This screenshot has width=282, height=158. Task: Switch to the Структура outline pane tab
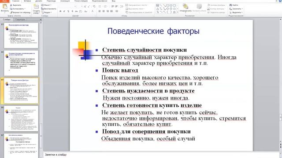[x=20, y=19]
